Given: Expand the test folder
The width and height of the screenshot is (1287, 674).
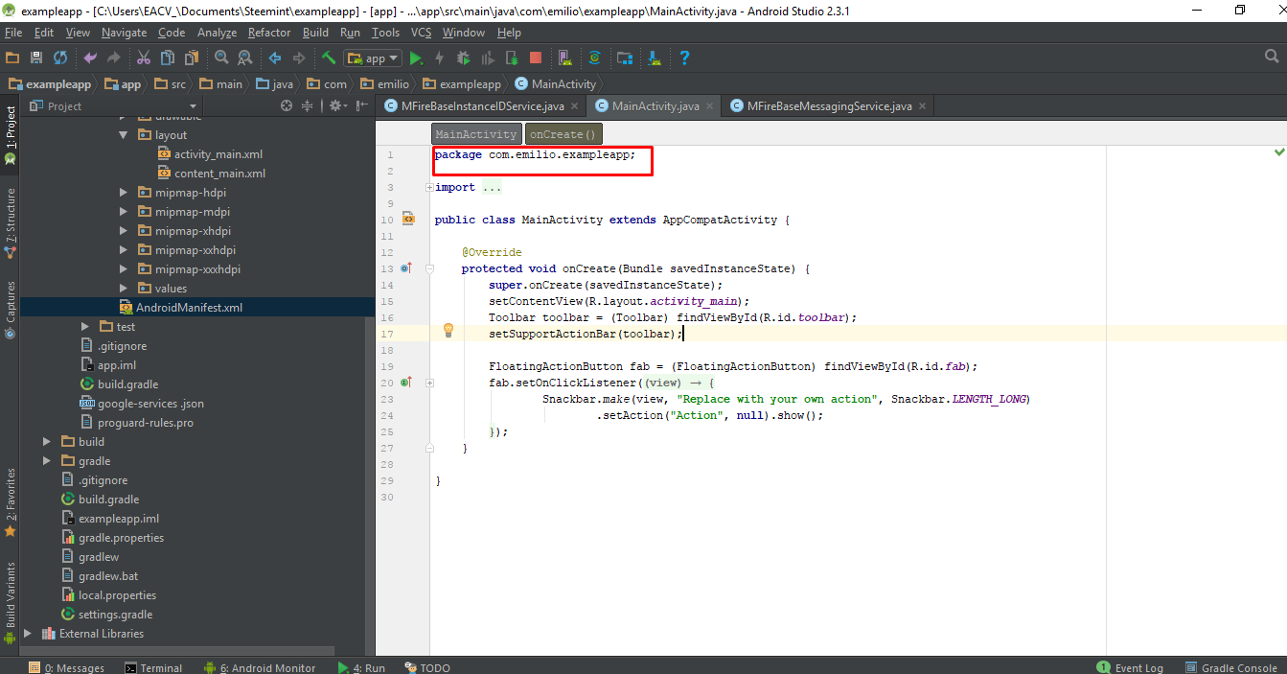Looking at the screenshot, I should pyautogui.click(x=85, y=327).
